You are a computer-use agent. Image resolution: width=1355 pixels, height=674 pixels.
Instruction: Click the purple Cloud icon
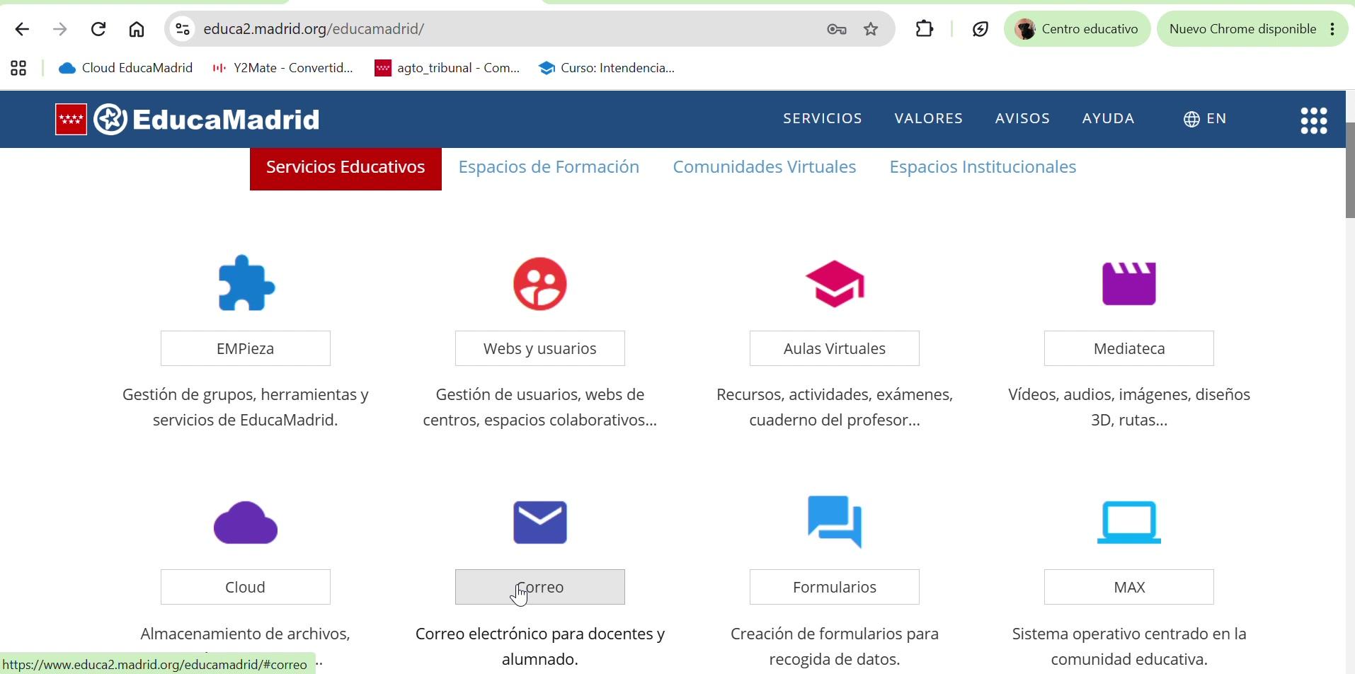pyautogui.click(x=246, y=522)
